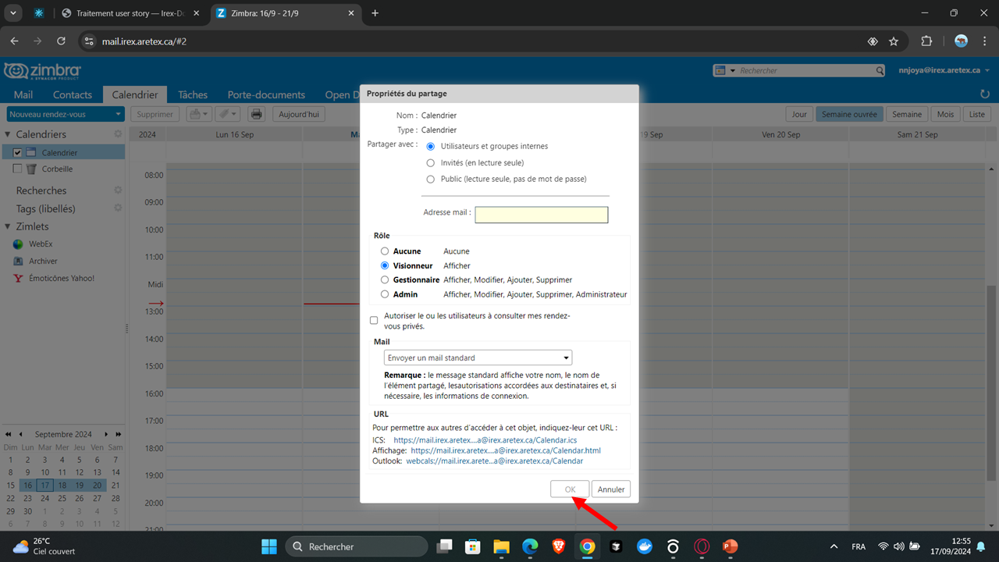Screen dimensions: 999x562
Task: Open the ICS Calendar.ics link
Action: (485, 440)
